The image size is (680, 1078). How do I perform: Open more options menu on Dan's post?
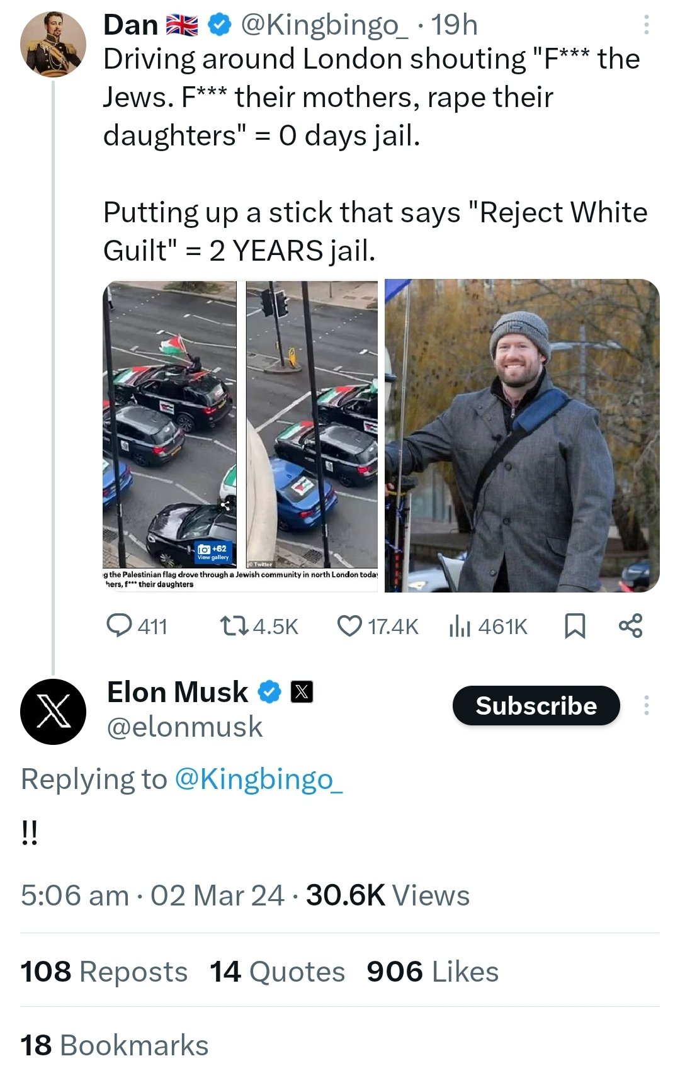pyautogui.click(x=646, y=25)
